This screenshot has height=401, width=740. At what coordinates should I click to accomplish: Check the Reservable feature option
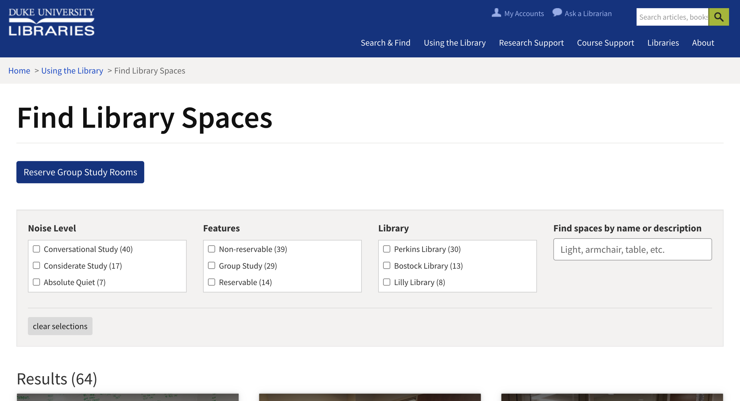(211, 282)
